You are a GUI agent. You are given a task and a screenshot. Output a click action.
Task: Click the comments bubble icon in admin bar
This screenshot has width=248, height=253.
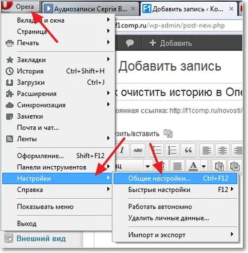tap(130, 43)
